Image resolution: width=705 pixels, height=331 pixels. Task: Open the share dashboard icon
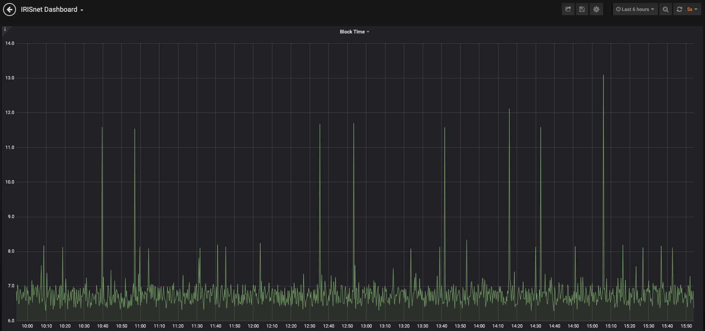click(x=568, y=10)
